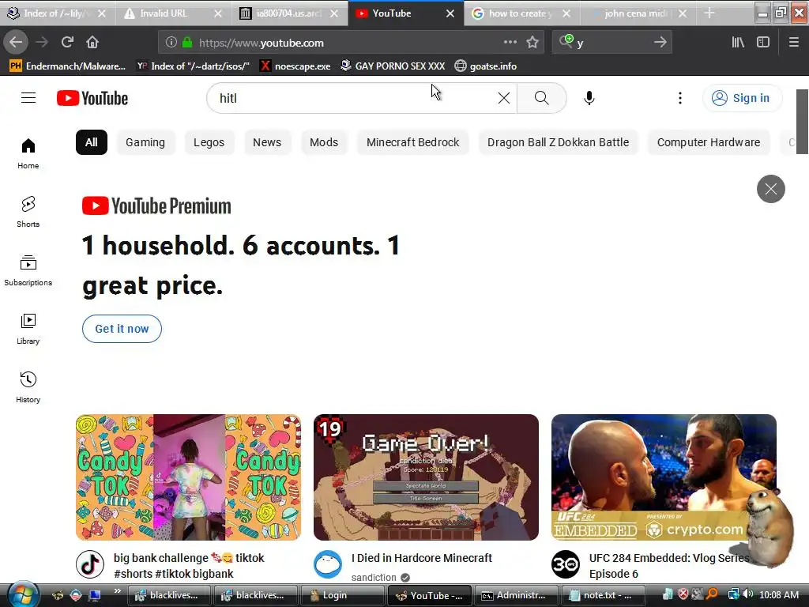Open Login taskbar window
This screenshot has width=809, height=607.
[341, 595]
